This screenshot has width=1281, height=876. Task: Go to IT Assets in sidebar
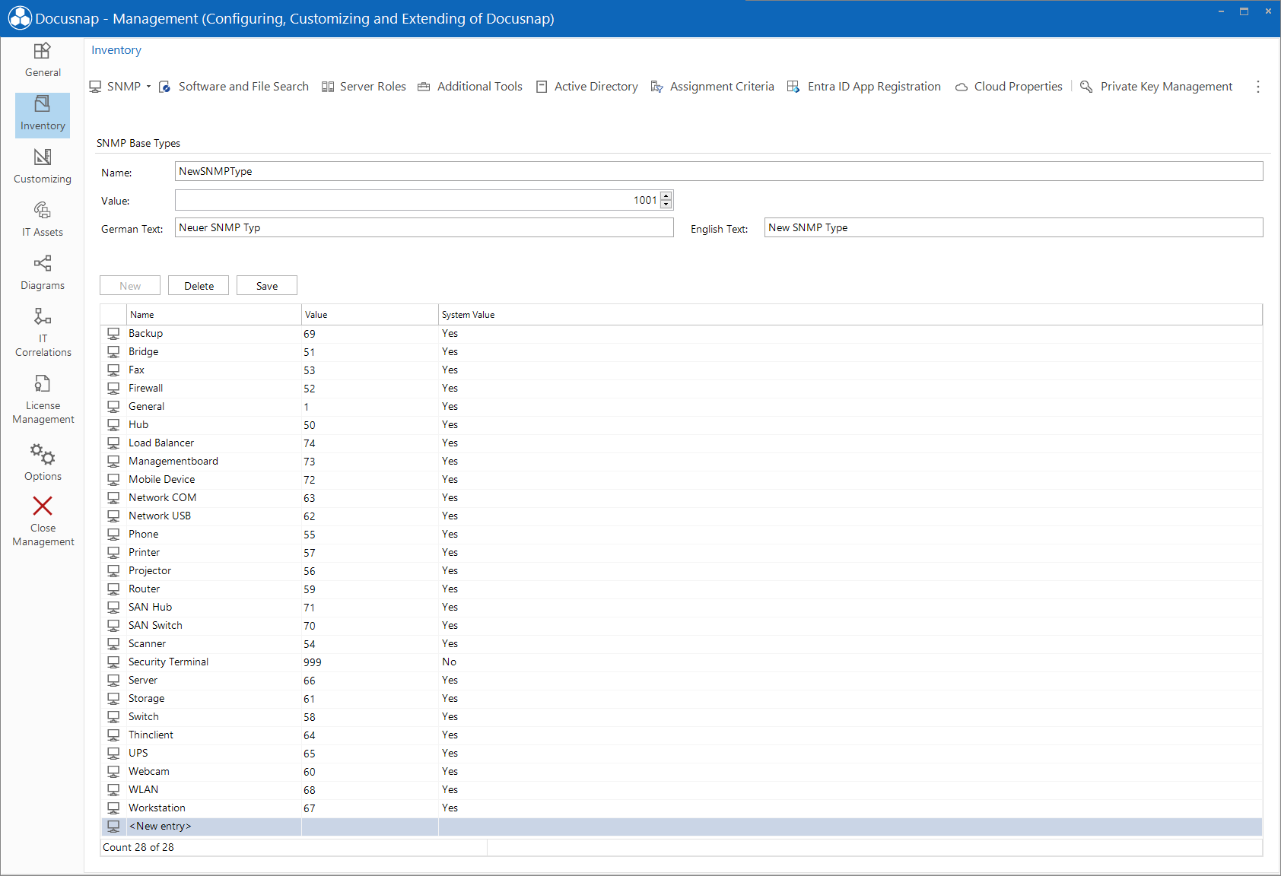(x=43, y=221)
